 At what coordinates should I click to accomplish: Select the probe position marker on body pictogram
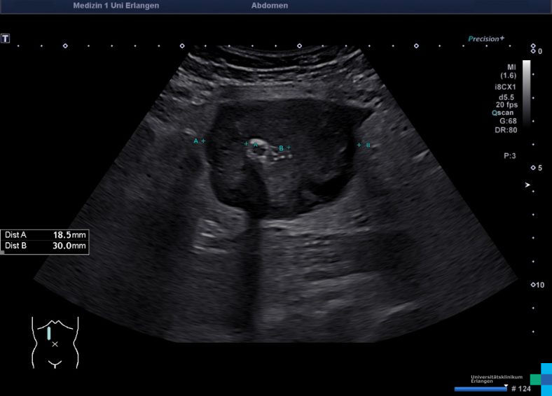49,333
